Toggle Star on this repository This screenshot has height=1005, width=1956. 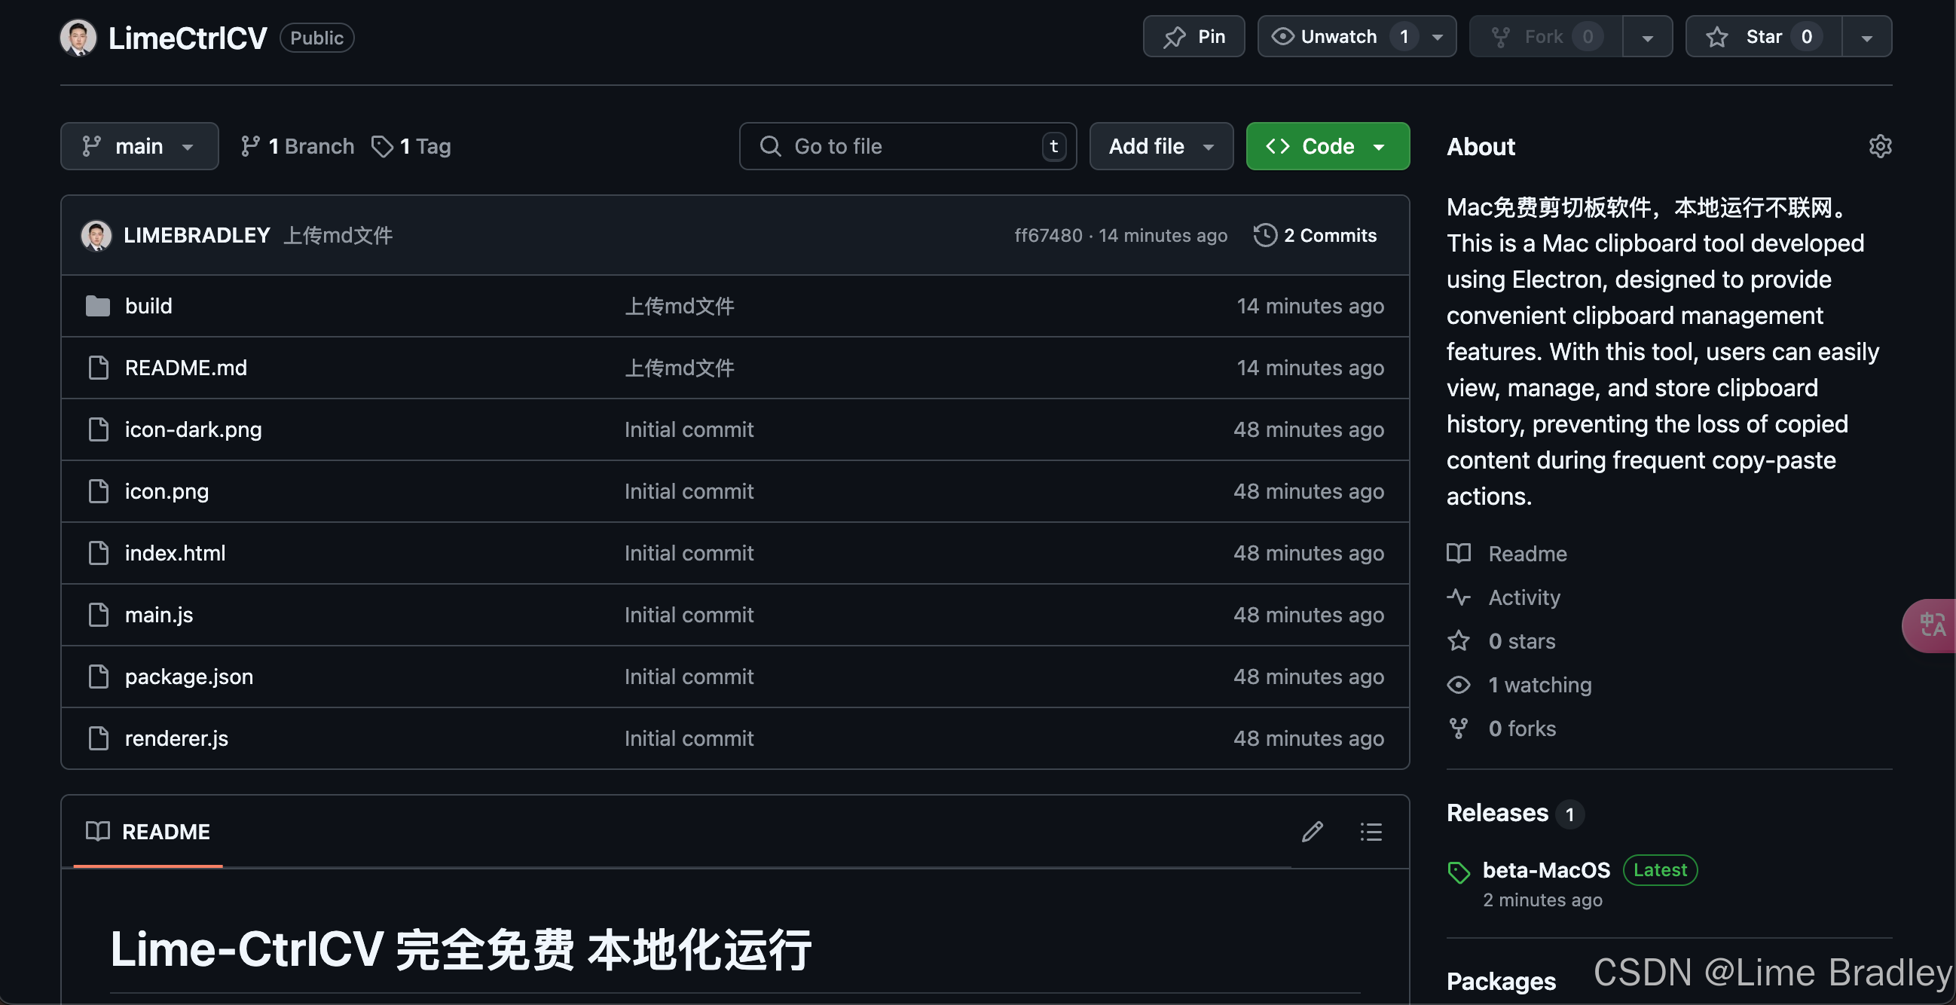tap(1762, 36)
